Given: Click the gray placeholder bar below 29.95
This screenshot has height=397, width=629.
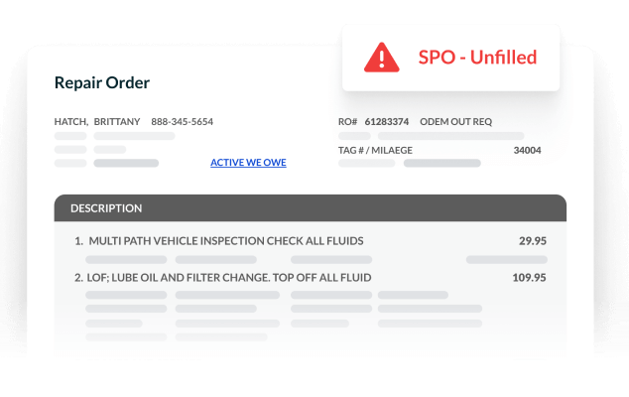Looking at the screenshot, I should click(506, 260).
